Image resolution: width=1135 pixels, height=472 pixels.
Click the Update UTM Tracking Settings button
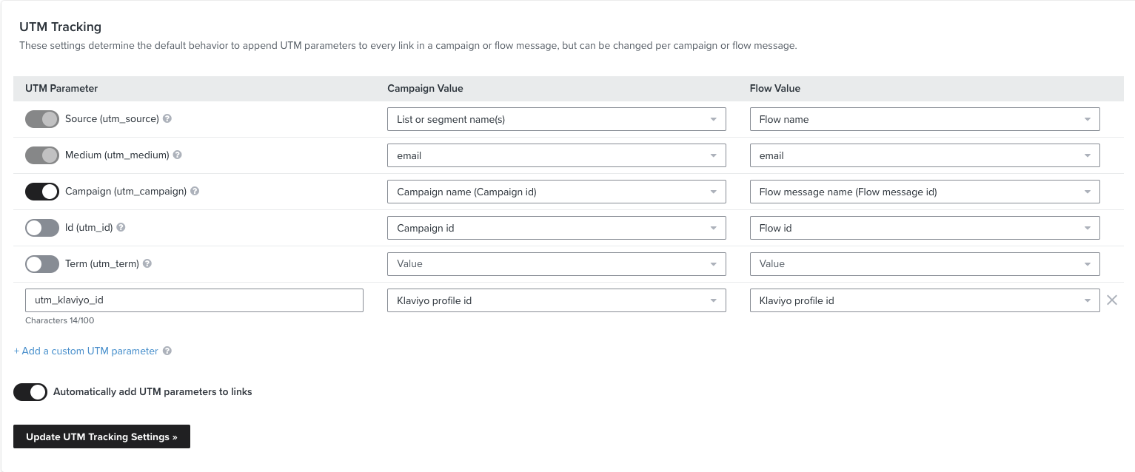point(101,436)
